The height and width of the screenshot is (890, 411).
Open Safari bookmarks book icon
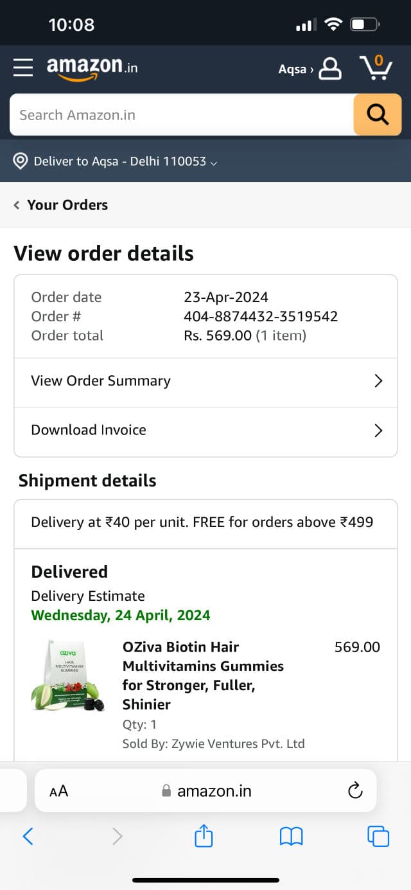(291, 836)
